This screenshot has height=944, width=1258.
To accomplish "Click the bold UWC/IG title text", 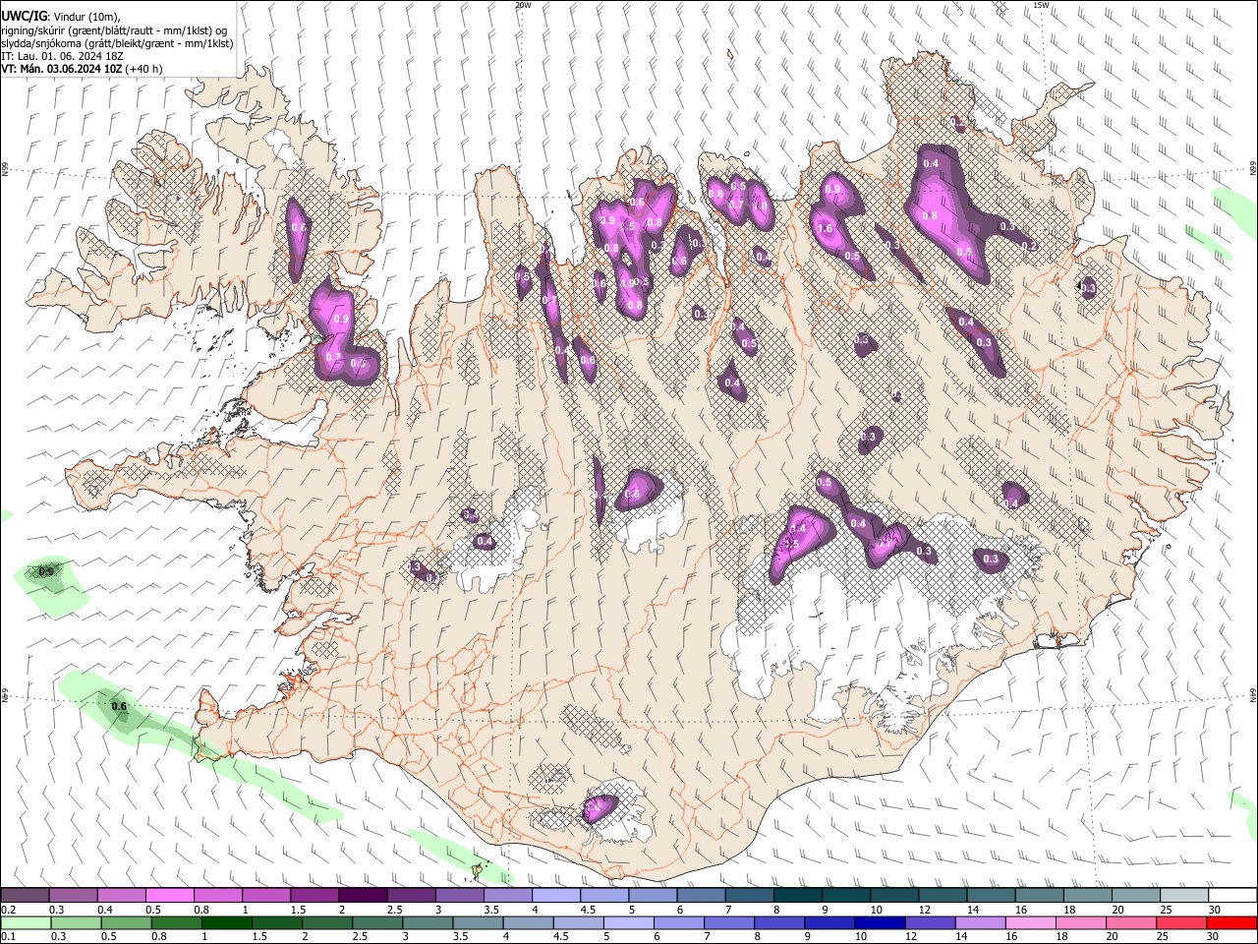I will coord(24,15).
